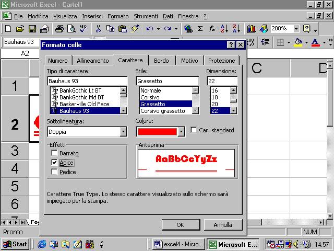This screenshot has height=251, width=334.
Task: Click the Paste clipboard icon
Action: 123,29
